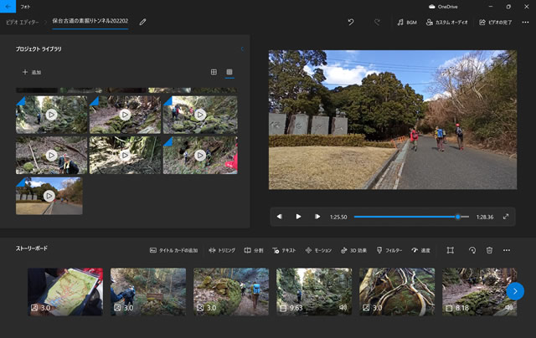Delete selected clip with trash icon

click(489, 250)
